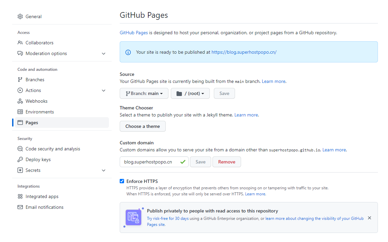Click the Webhooks icon in sidebar
The image size is (388, 242).
point(20,101)
